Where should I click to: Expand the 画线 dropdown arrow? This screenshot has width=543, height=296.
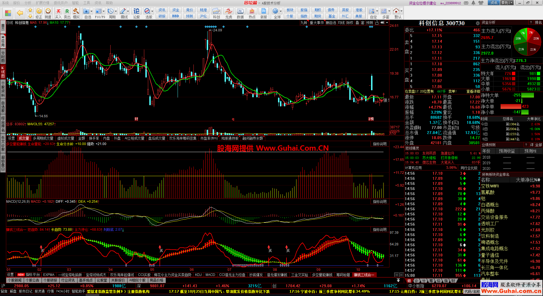point(128,11)
